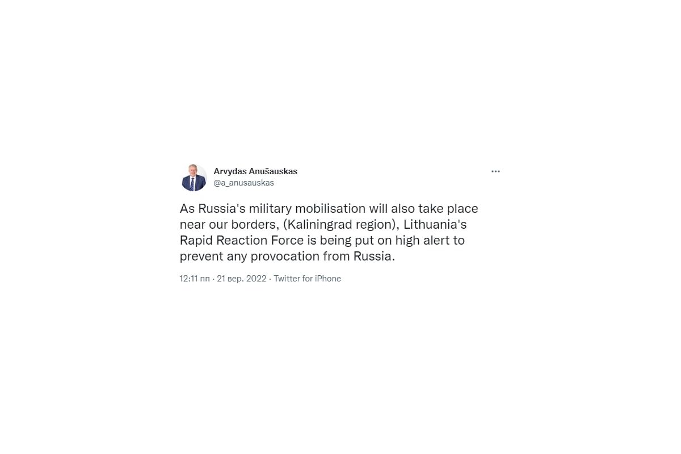Viewport: 681px width, 454px height.
Task: Click the @a_anusauskas handle
Action: pyautogui.click(x=243, y=183)
